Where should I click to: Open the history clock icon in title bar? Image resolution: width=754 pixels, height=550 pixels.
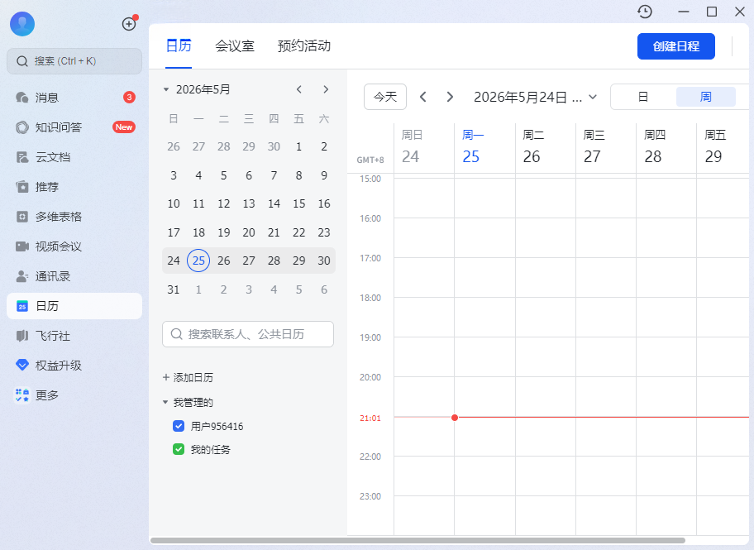645,12
